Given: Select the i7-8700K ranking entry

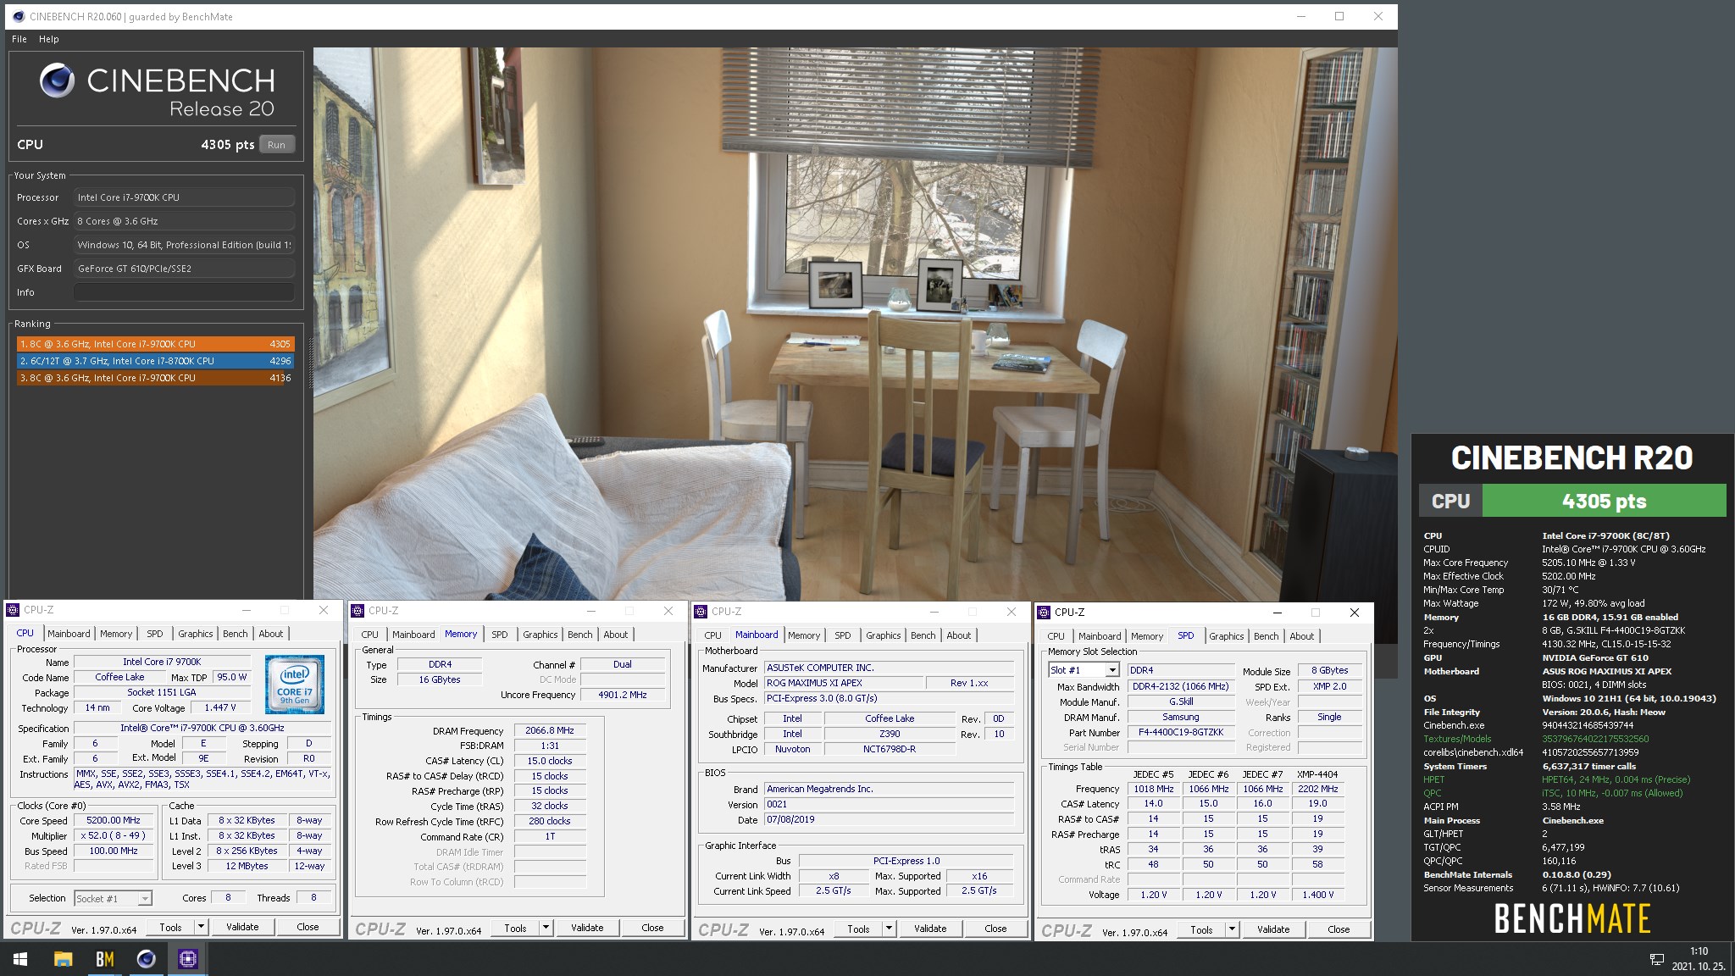Looking at the screenshot, I should (155, 361).
